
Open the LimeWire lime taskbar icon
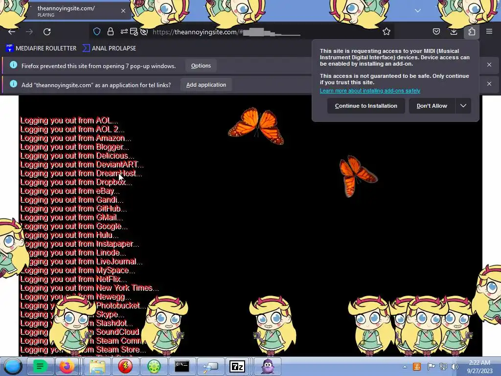[154, 366]
